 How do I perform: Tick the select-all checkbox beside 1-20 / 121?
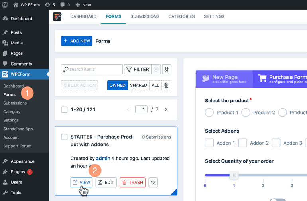click(x=64, y=109)
